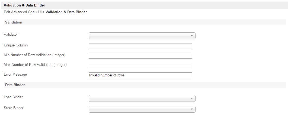Click the bold Validation & Data Binder breadcrumb

coord(66,12)
